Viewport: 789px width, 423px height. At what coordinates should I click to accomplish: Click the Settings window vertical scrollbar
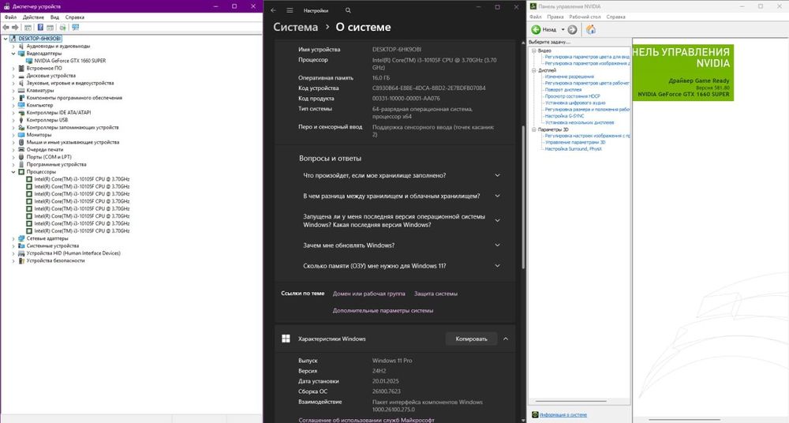click(x=523, y=197)
